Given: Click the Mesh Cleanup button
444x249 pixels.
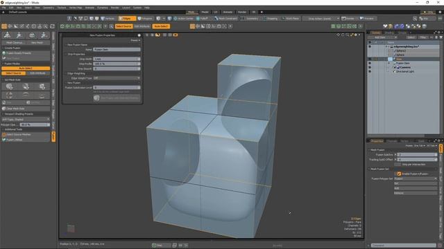Looking at the screenshot, I should click(x=14, y=43).
